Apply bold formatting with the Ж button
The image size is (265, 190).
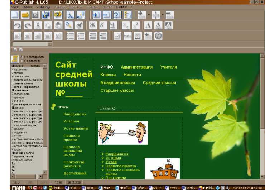(x=93, y=25)
